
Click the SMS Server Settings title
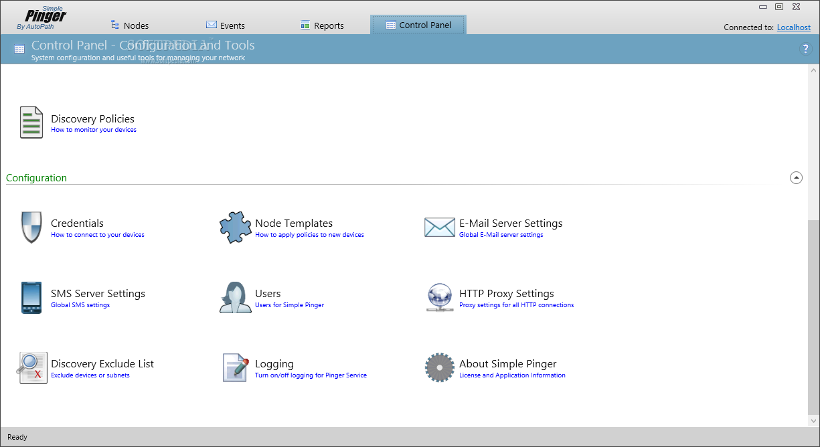click(98, 293)
